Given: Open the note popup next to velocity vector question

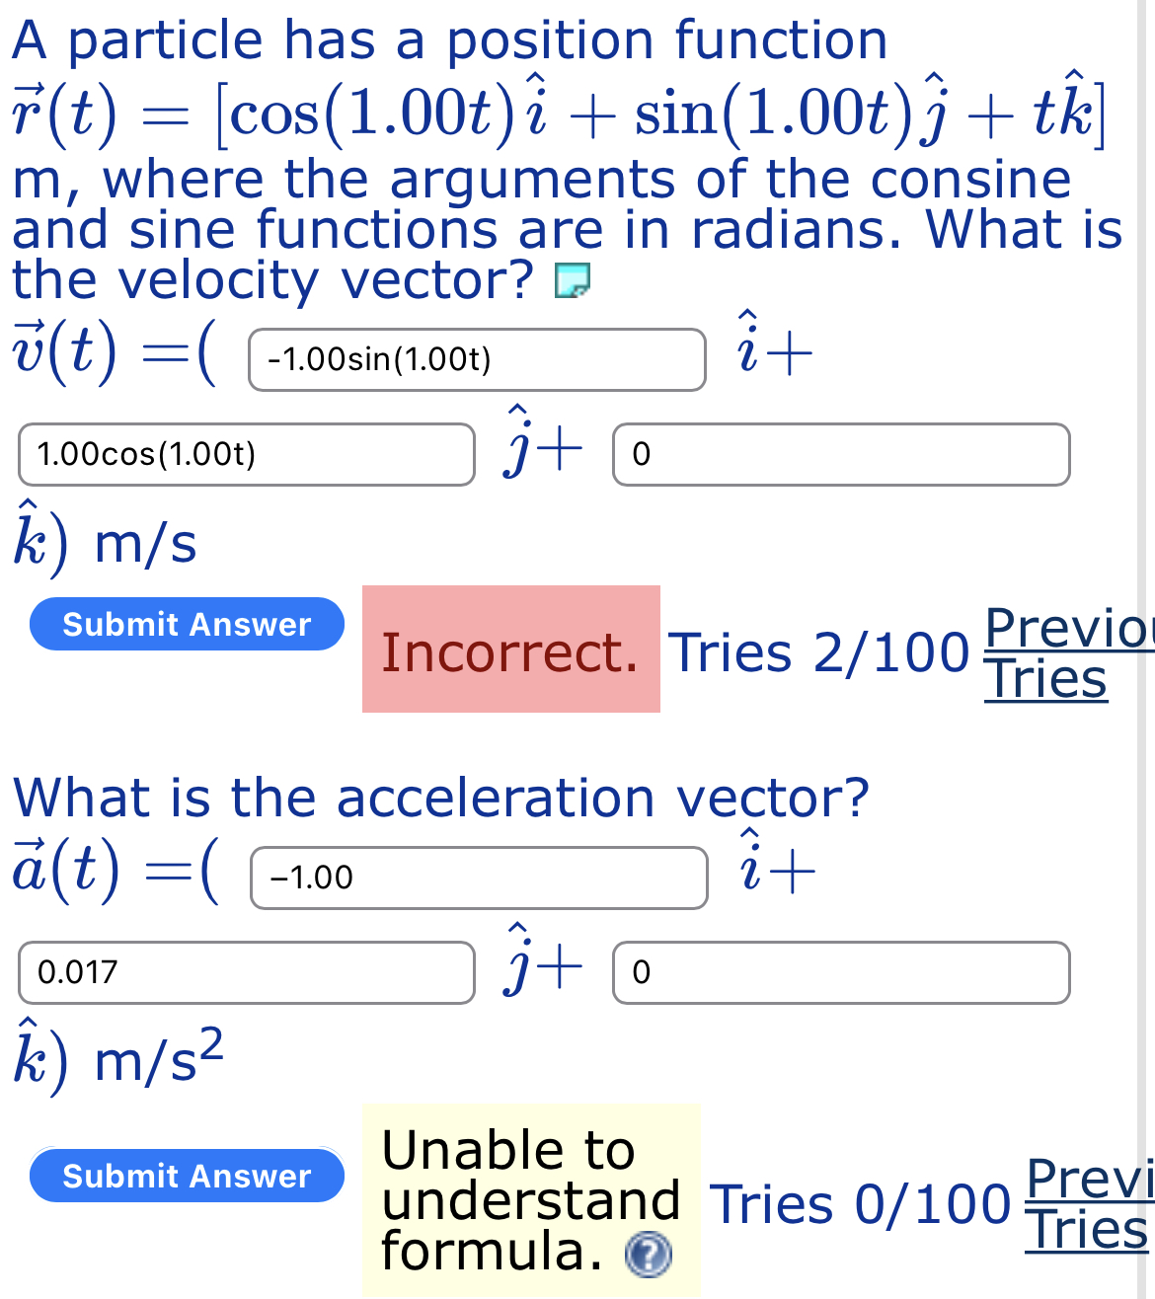Looking at the screenshot, I should point(573,282).
